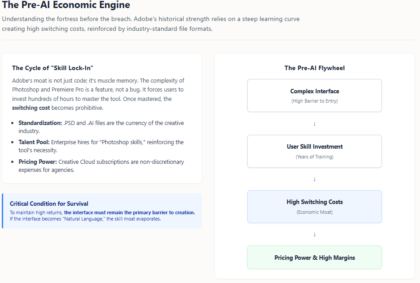Click the Standardization bullet point

(101, 127)
